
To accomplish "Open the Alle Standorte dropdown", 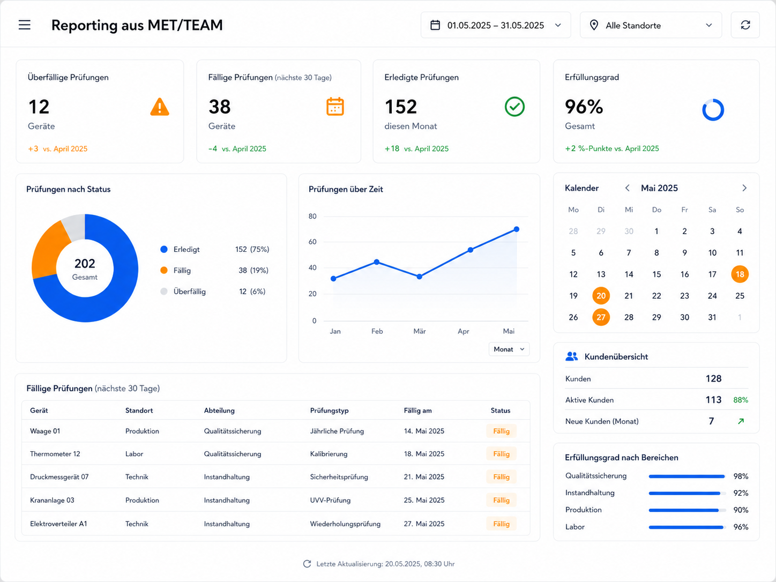I will [x=651, y=25].
